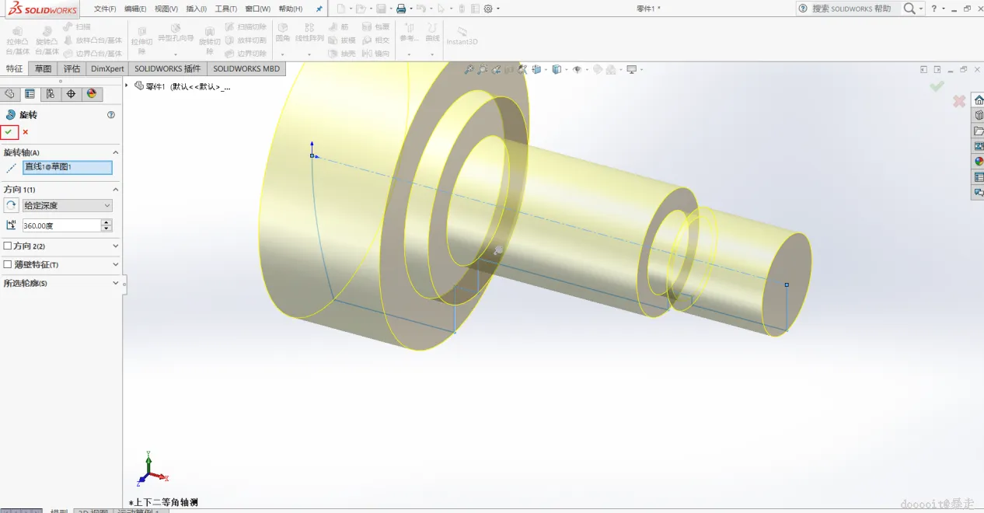Open the DimXpertManager crosshair tab icon
Viewport: 984px width, 513px height.
[x=71, y=94]
